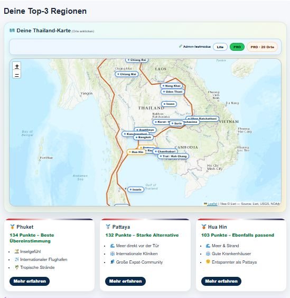Viewport: 290px width, 298px height.
Task: Click the hospital icon beside Internationale Kliniken
Action: [113, 254]
